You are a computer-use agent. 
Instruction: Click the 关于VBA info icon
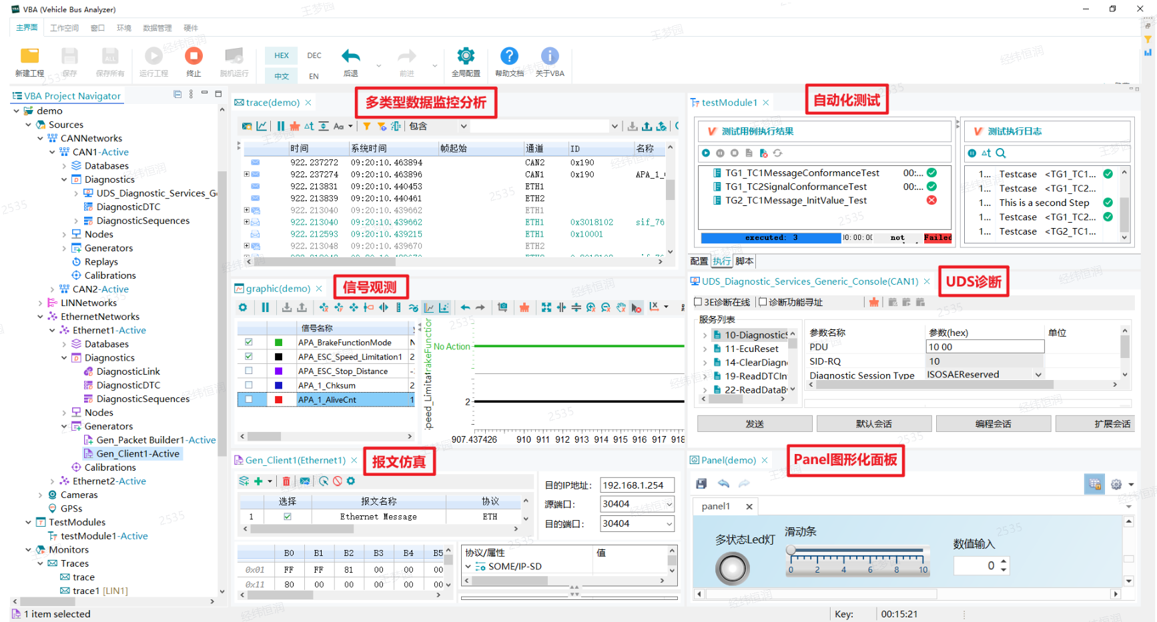click(550, 56)
